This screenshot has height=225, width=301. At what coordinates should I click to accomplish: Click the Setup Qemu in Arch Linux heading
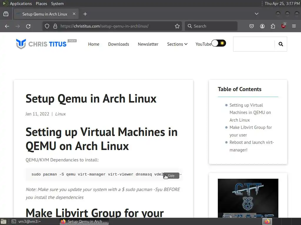pos(91,99)
